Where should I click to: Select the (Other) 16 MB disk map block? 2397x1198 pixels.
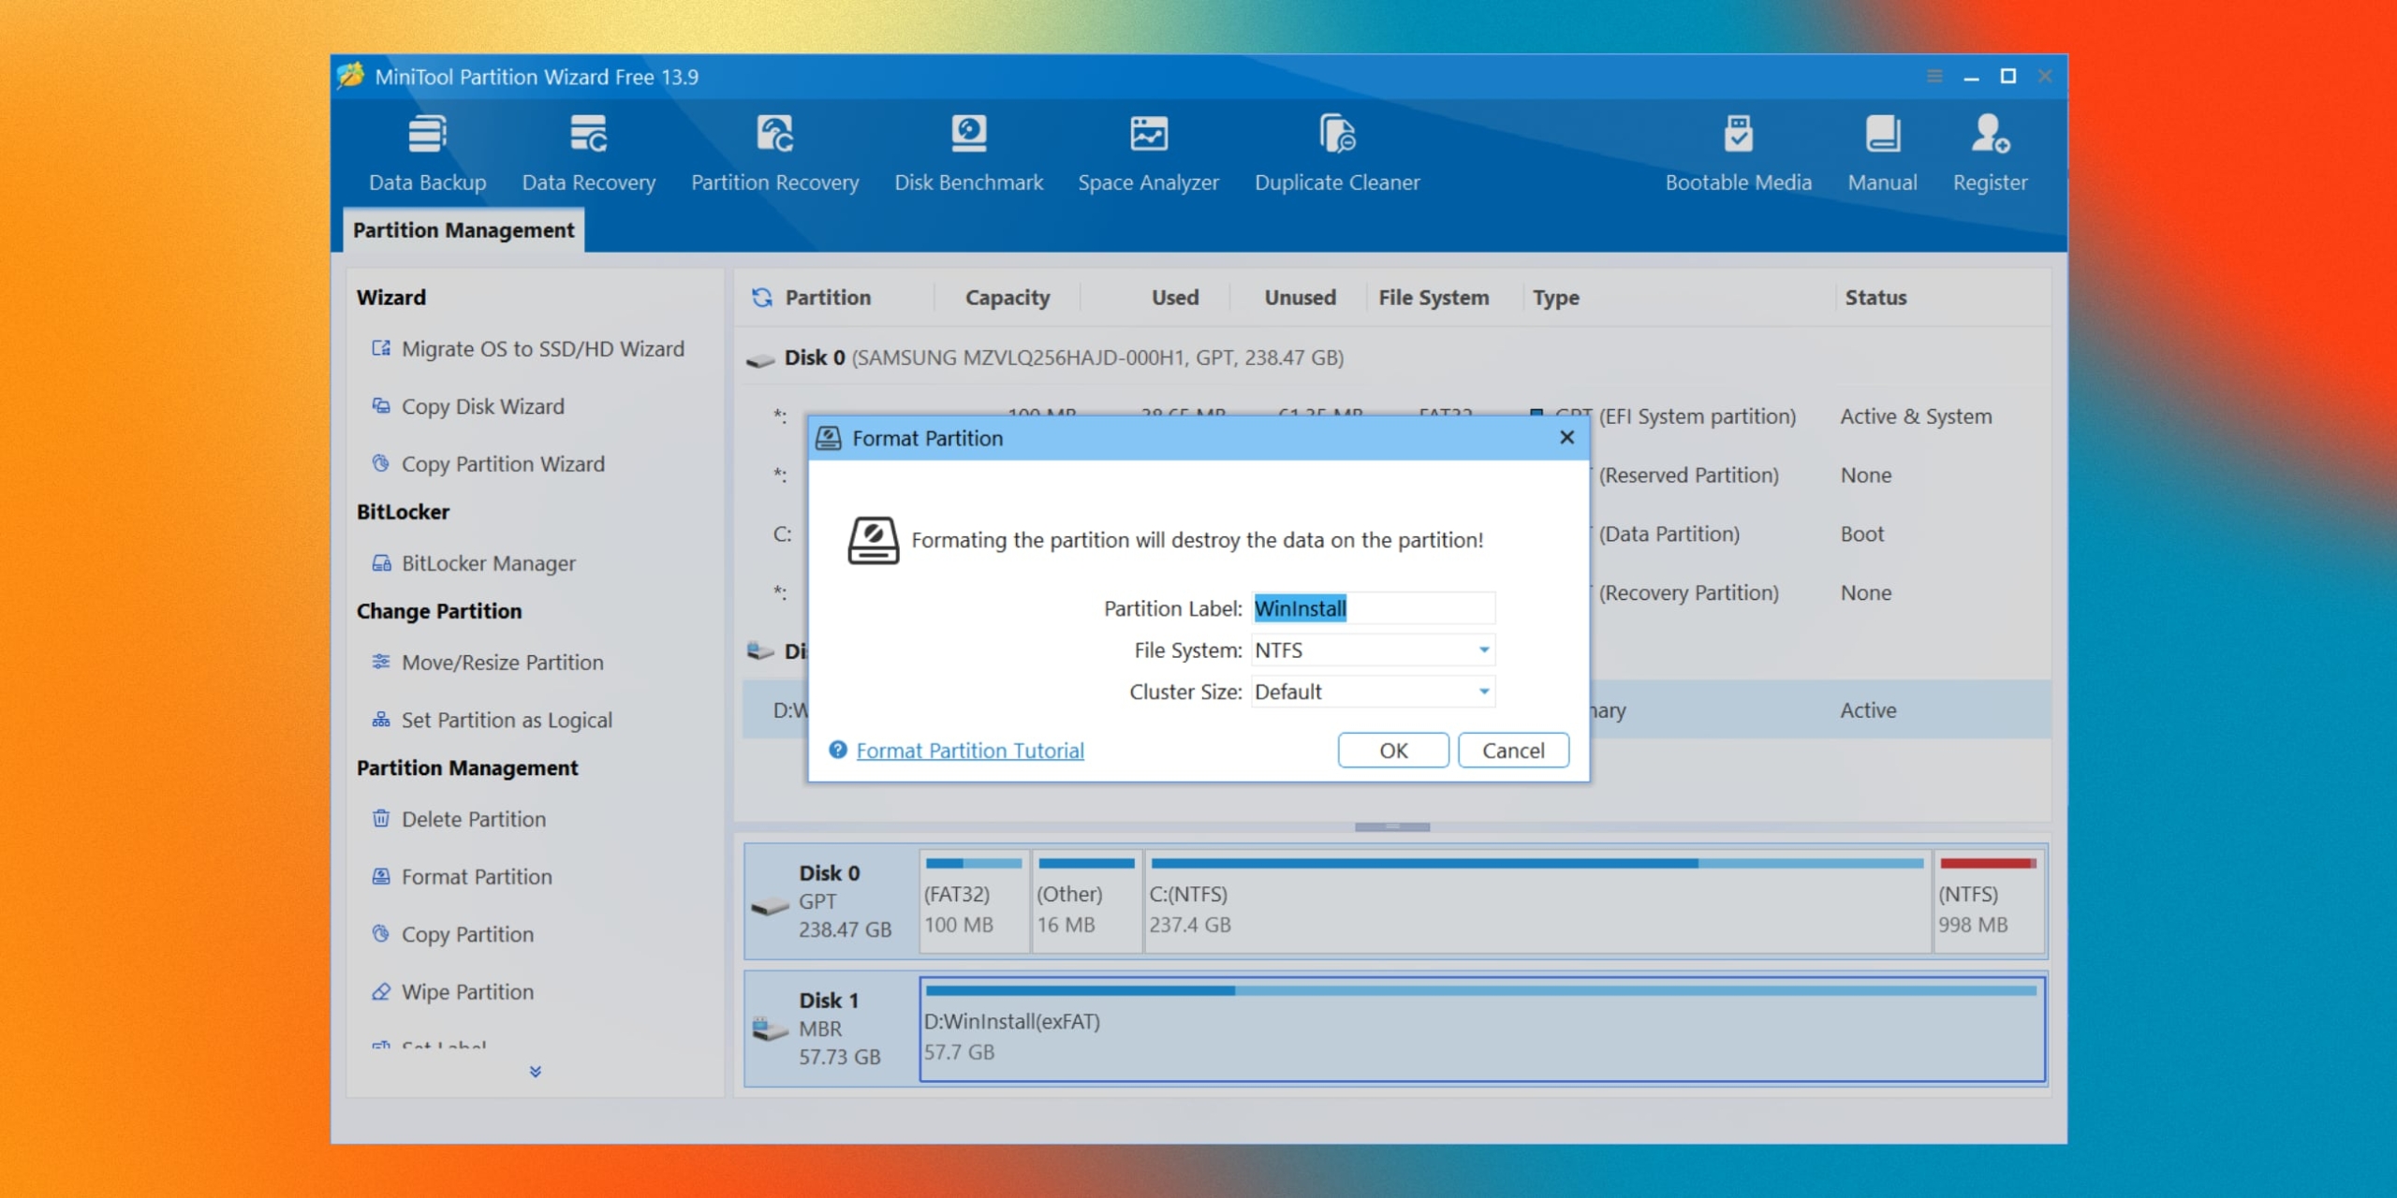pos(1086,902)
